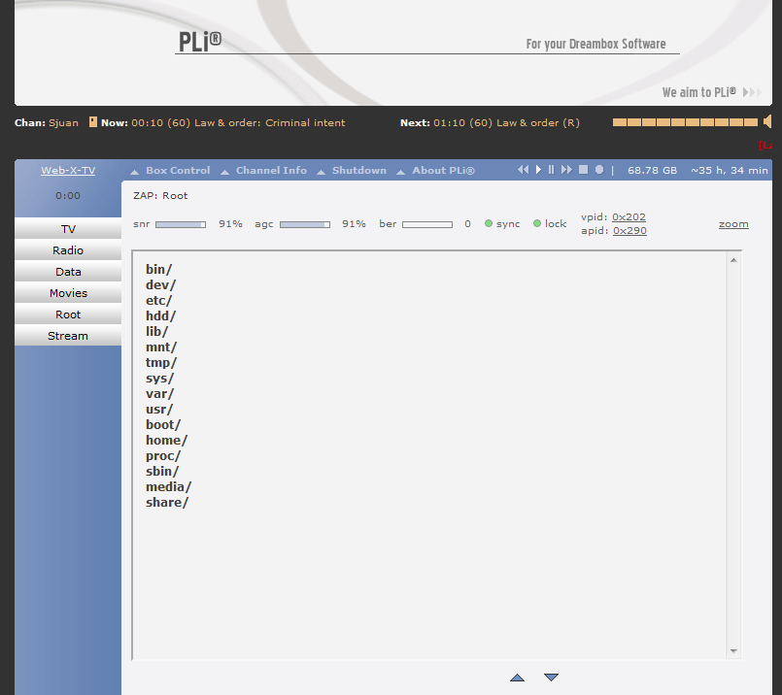Open the About PLi menu item
The height and width of the screenshot is (695, 782).
(443, 170)
